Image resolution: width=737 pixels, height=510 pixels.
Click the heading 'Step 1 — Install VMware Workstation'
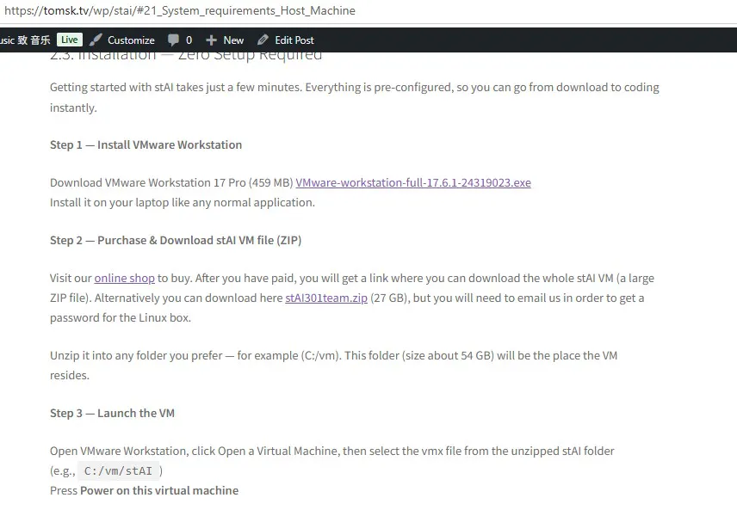[146, 144]
